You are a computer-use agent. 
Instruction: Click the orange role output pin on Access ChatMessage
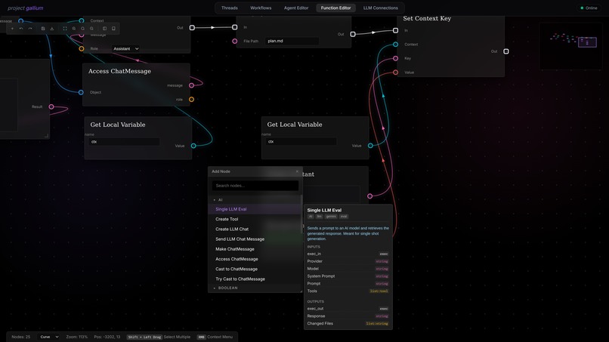[191, 100]
